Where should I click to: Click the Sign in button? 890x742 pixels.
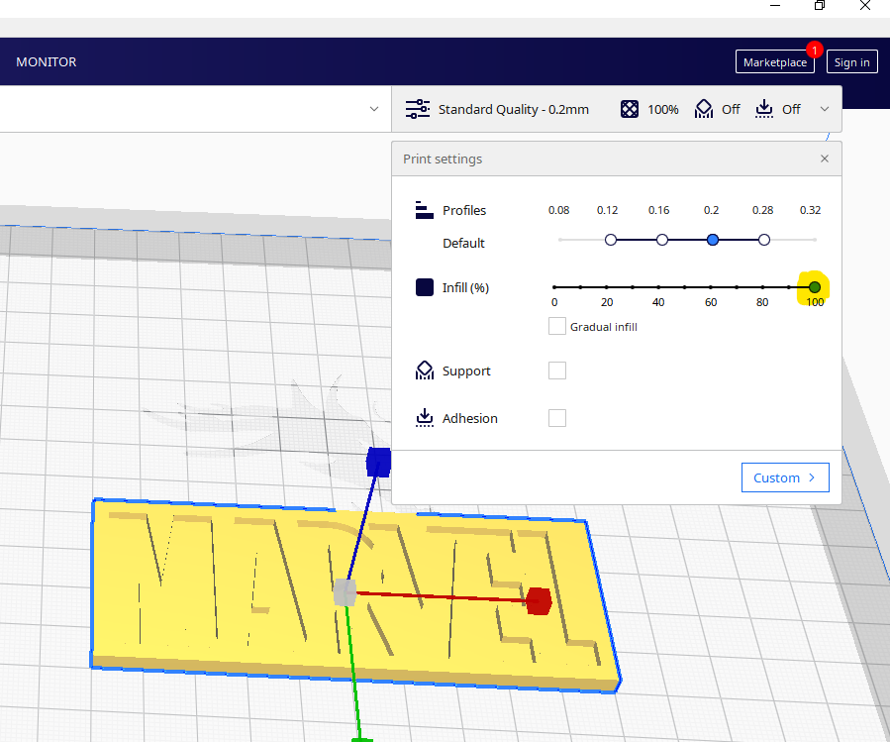pos(851,62)
